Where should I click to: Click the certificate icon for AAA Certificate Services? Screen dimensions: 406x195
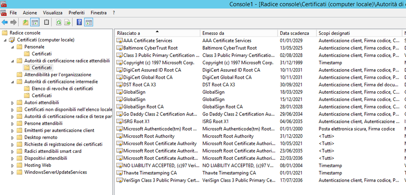(x=119, y=41)
